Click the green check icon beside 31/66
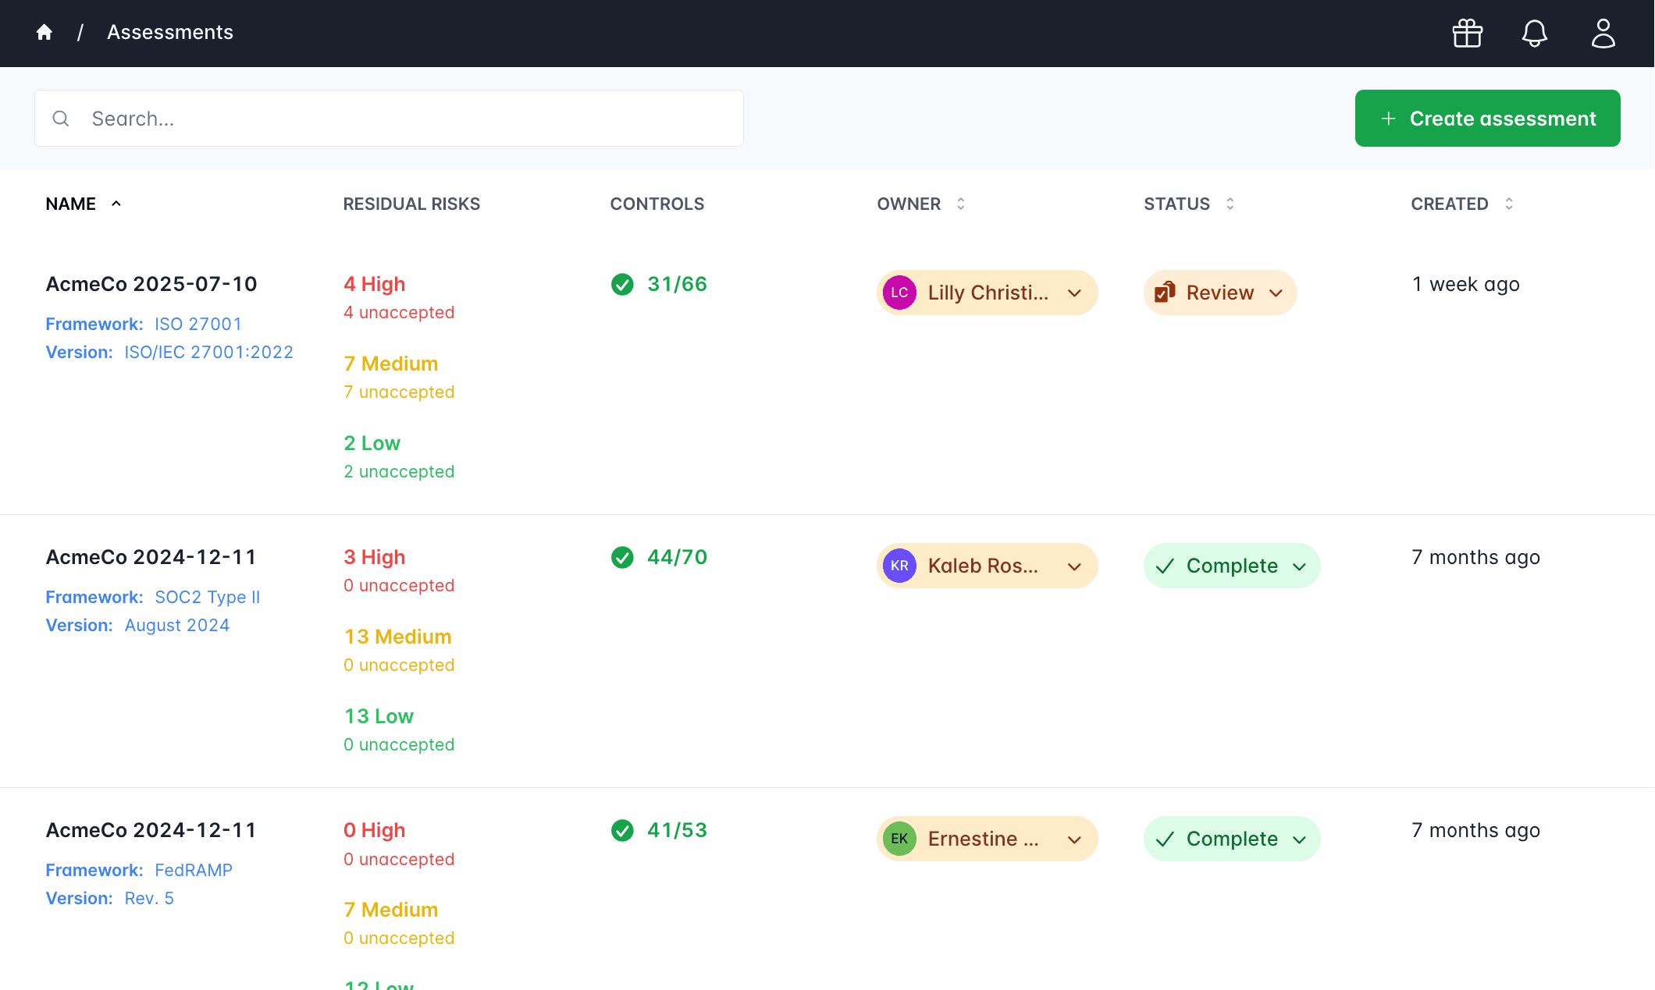1655x990 pixels. [622, 284]
